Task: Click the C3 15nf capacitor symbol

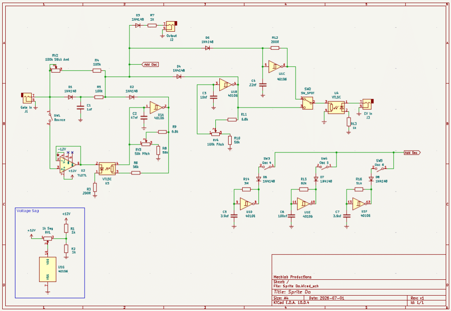Action: [214, 97]
